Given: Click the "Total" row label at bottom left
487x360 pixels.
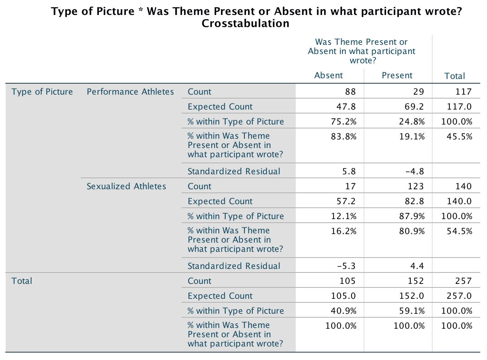Looking at the screenshot, I should pos(22,281).
